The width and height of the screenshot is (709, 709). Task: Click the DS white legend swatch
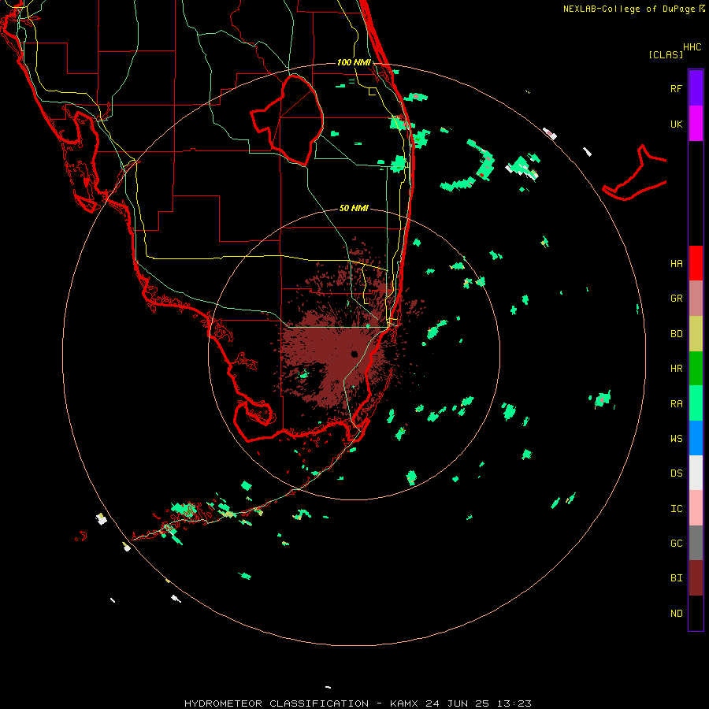[x=696, y=473]
